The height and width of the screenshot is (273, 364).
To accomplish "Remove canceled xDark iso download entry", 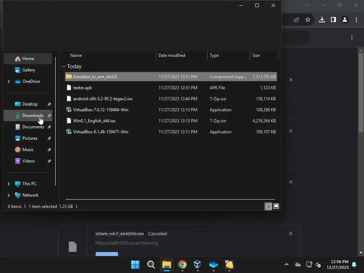I will (291, 234).
